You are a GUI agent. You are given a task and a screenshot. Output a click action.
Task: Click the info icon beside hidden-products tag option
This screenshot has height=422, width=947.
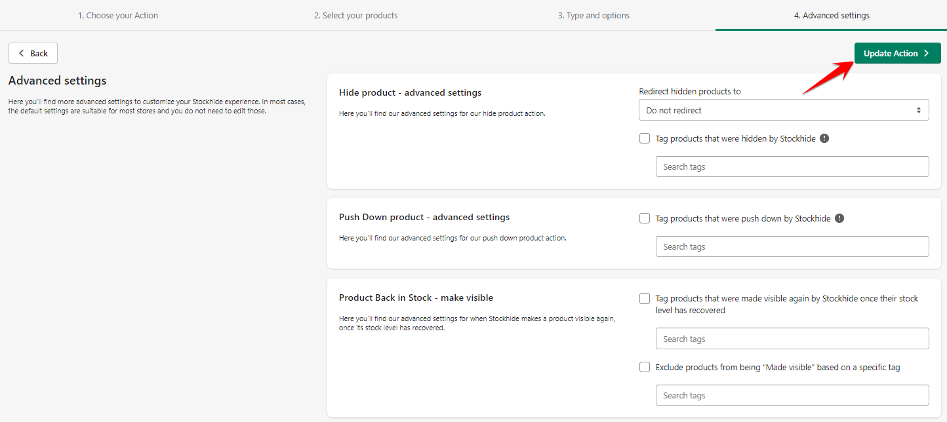tap(824, 138)
